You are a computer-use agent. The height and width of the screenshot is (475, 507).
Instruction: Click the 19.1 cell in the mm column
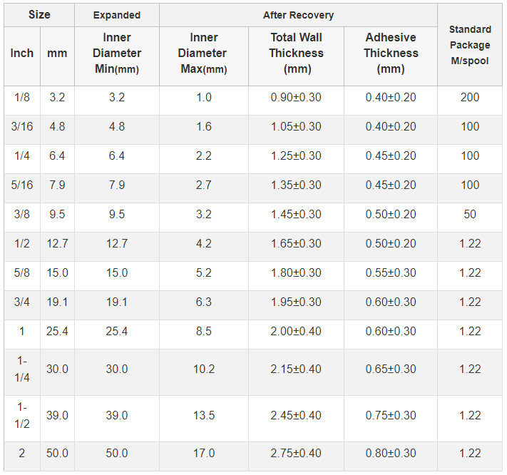(57, 302)
